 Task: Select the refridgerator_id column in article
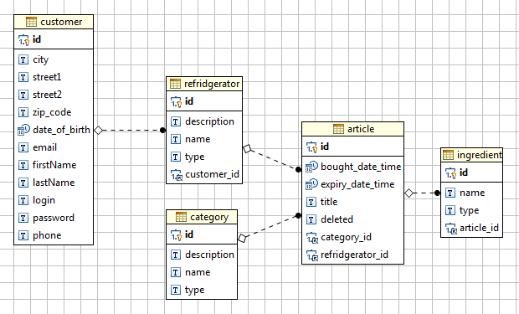pyautogui.click(x=353, y=255)
